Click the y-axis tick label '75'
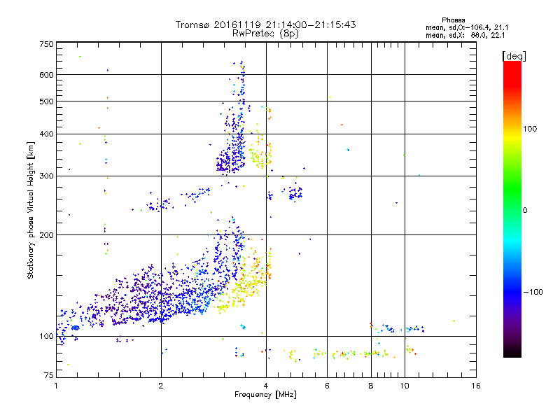Screen dimensions: 560x420 pyautogui.click(x=49, y=375)
